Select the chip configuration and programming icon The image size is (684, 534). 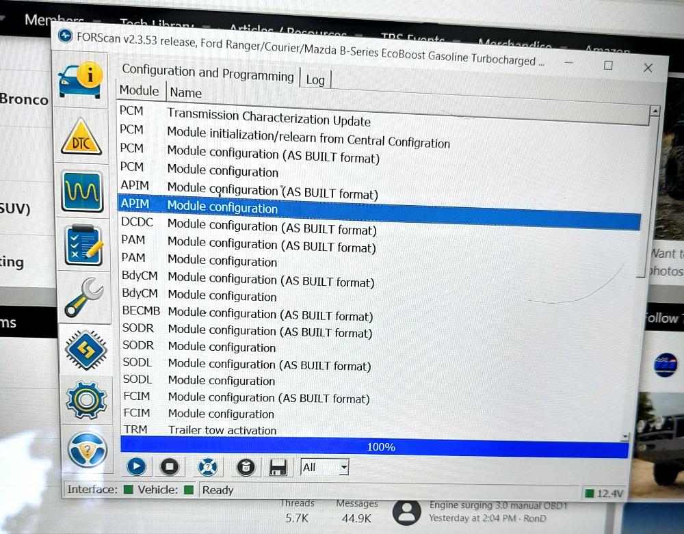point(85,349)
